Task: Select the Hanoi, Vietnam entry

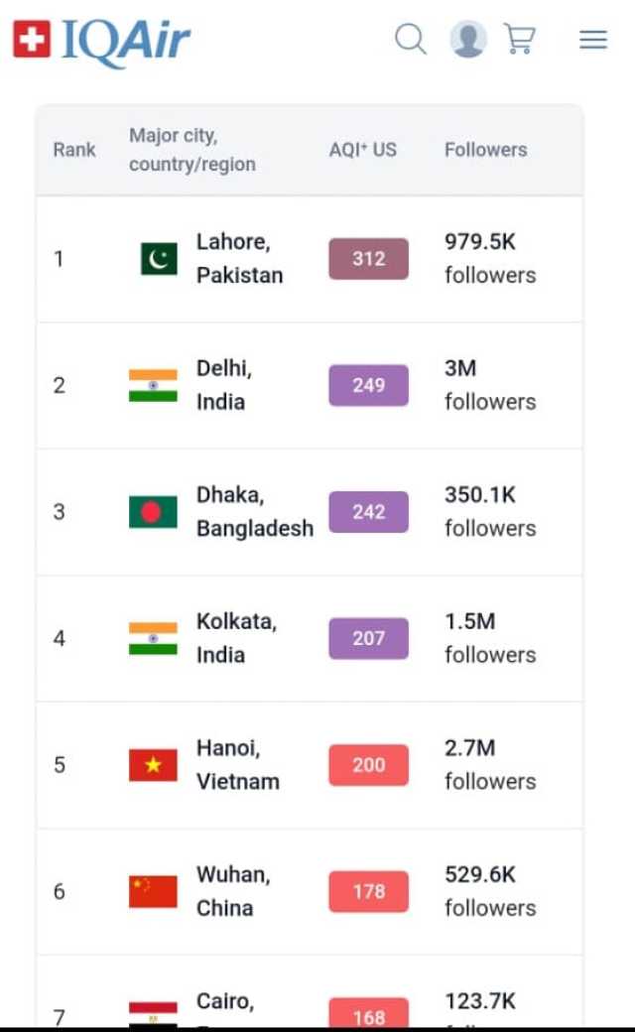Action: coord(237,764)
